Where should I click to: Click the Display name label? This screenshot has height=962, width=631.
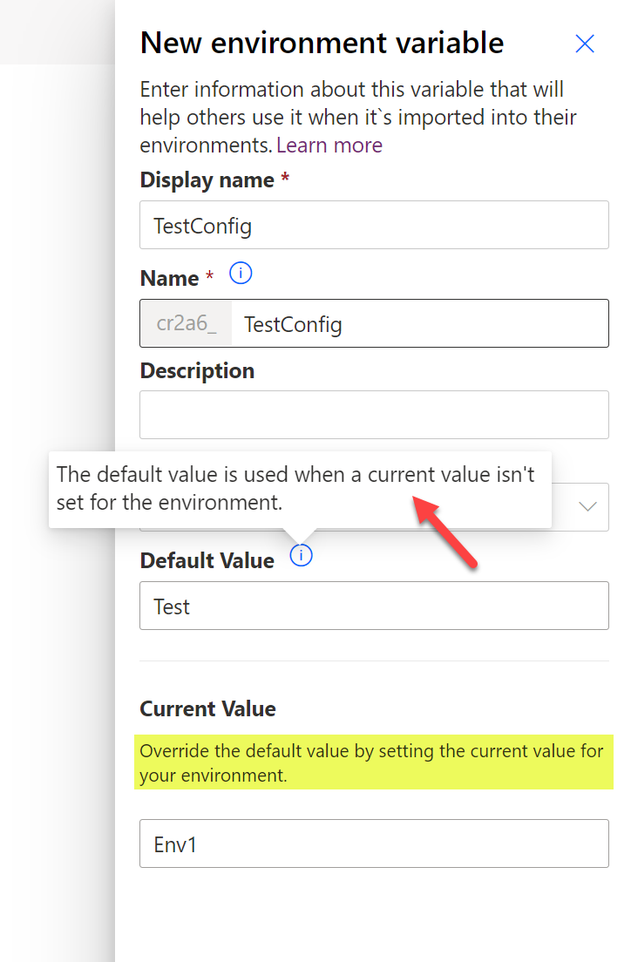pos(207,180)
